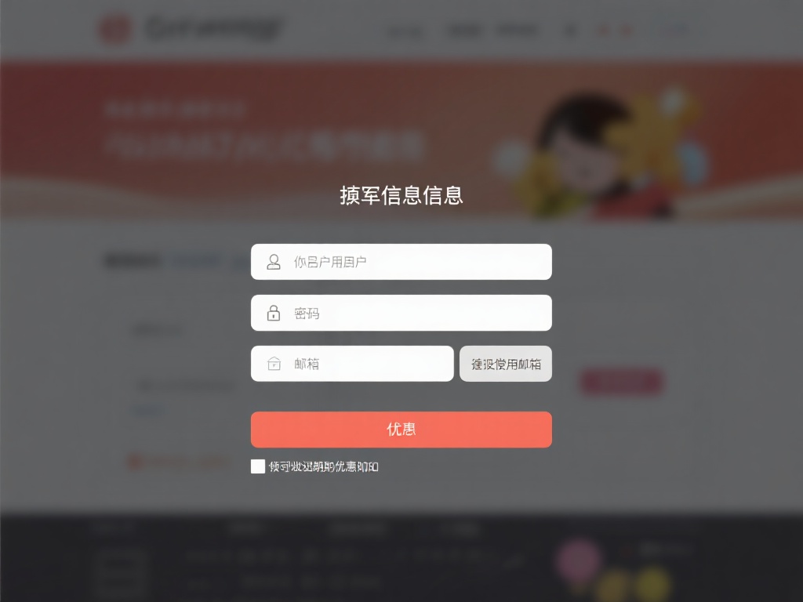This screenshot has height=602, width=803.
Task: Click the small red icon at the left of the blurred page
Action: coord(134,462)
